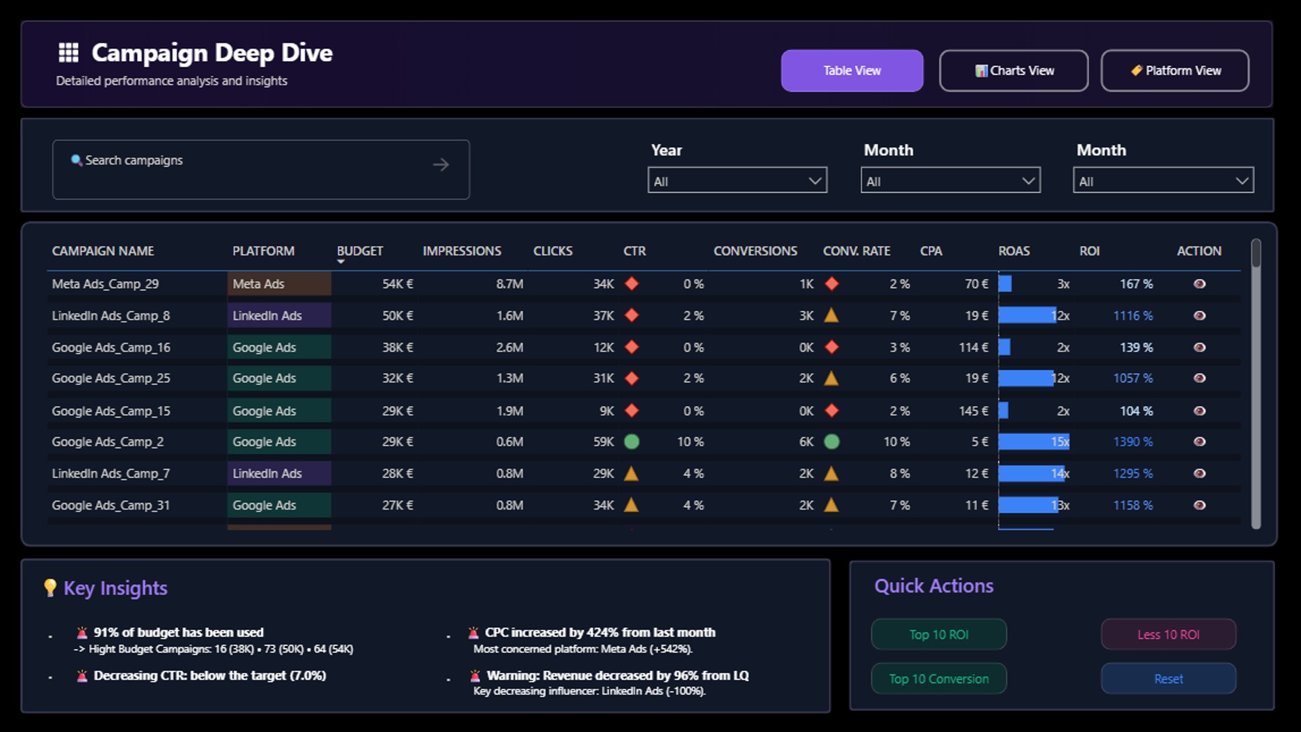Viewport: 1301px width, 732px height.
Task: Toggle the eye icon for Google Ads_Camp_31
Action: (1199, 505)
